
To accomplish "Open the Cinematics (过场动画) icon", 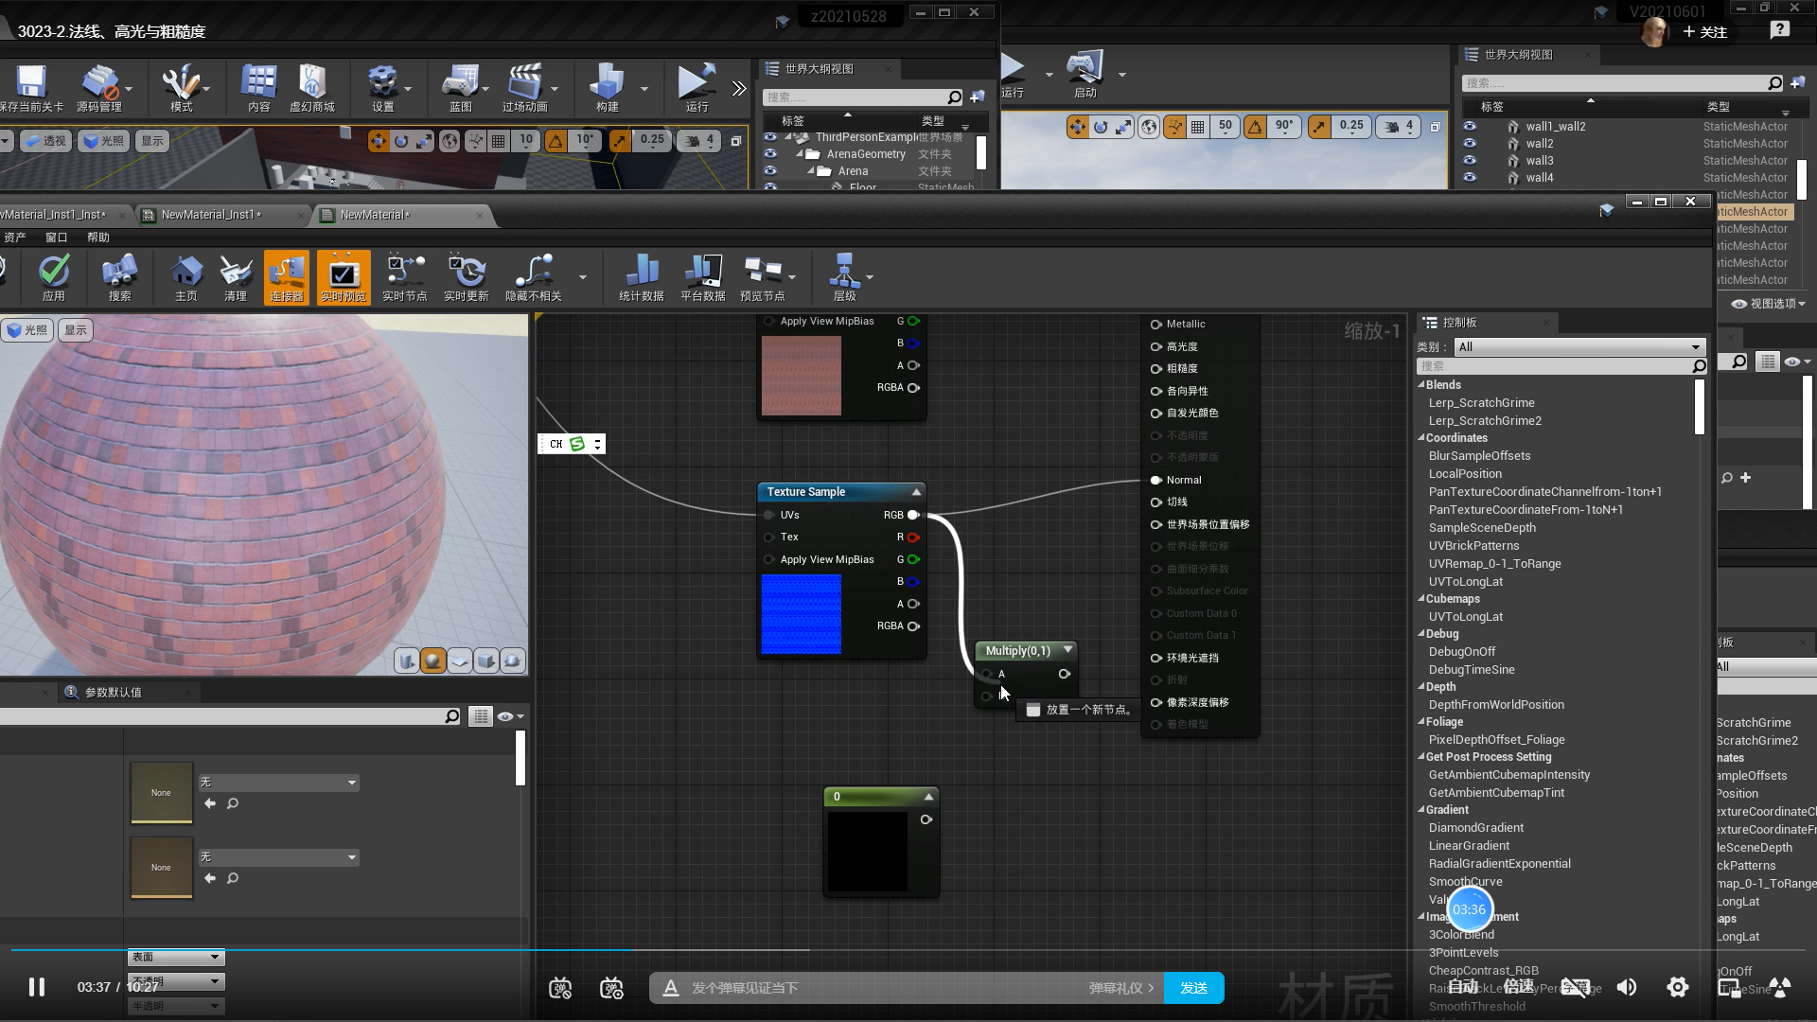I will [x=525, y=88].
